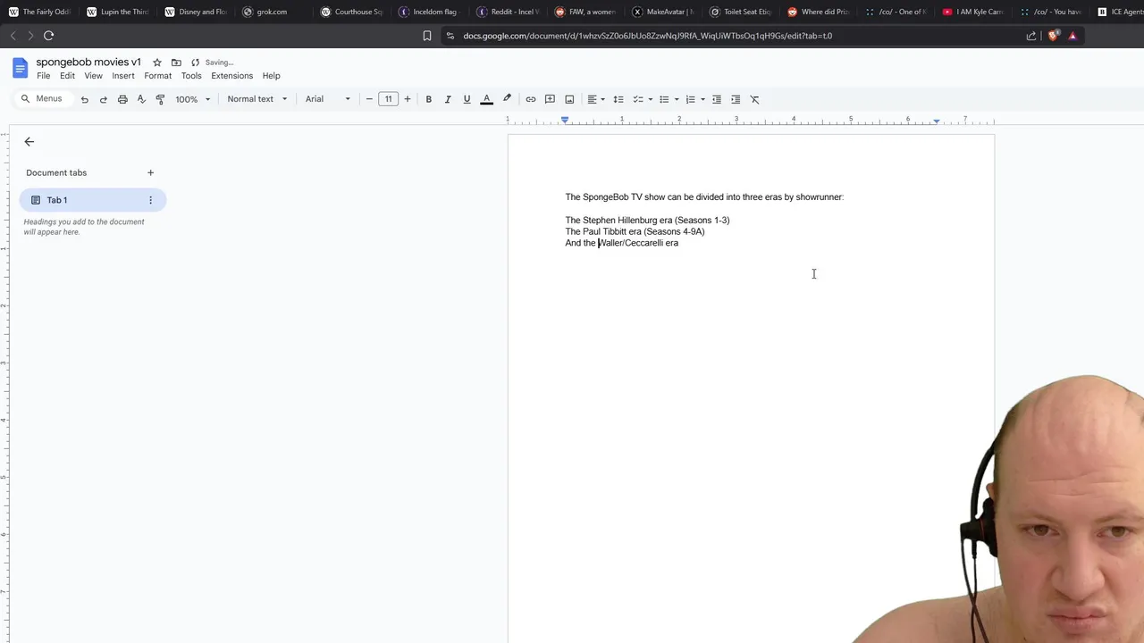This screenshot has height=643, width=1144.
Task: Star the spongebob movies v1 document
Action: 157,63
